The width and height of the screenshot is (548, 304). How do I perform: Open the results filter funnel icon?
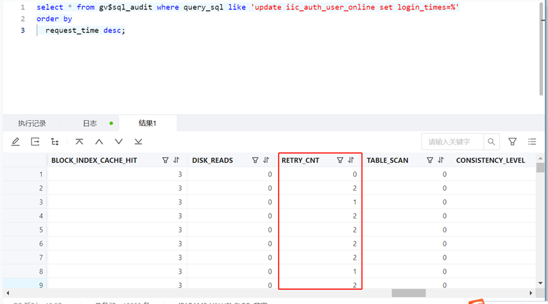(513, 141)
